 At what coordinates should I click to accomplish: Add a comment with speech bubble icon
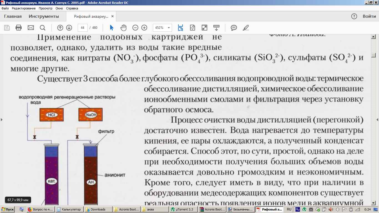pos(234,28)
